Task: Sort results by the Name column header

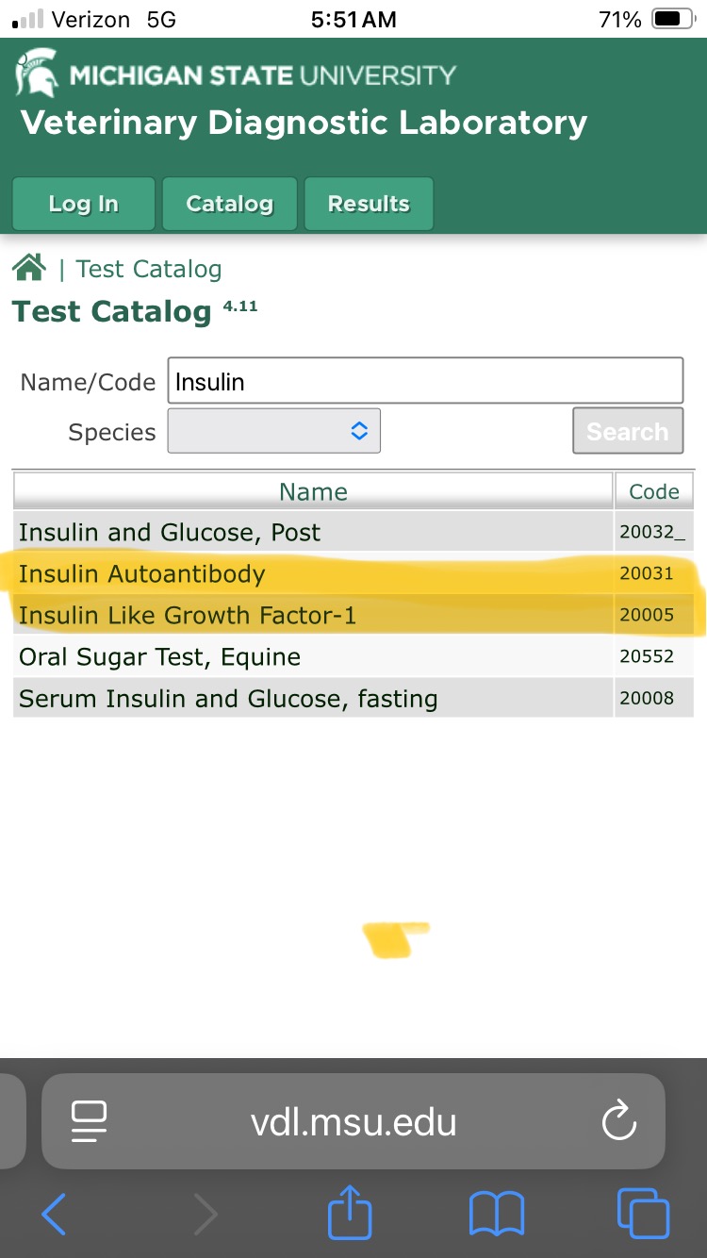Action: [313, 491]
